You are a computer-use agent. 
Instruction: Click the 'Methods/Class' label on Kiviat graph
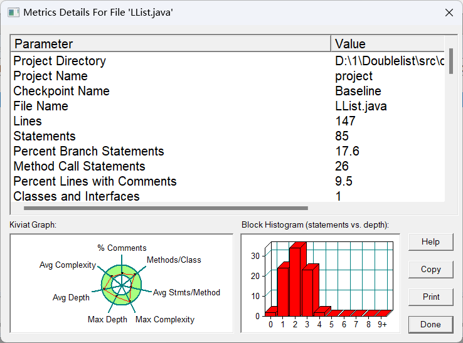(x=174, y=260)
